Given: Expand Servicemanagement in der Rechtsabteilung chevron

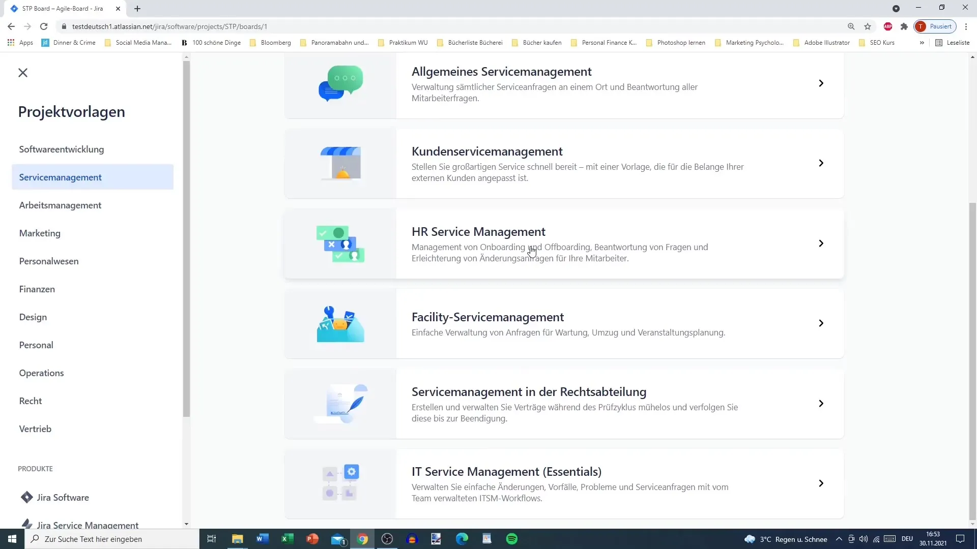Looking at the screenshot, I should tap(821, 404).
